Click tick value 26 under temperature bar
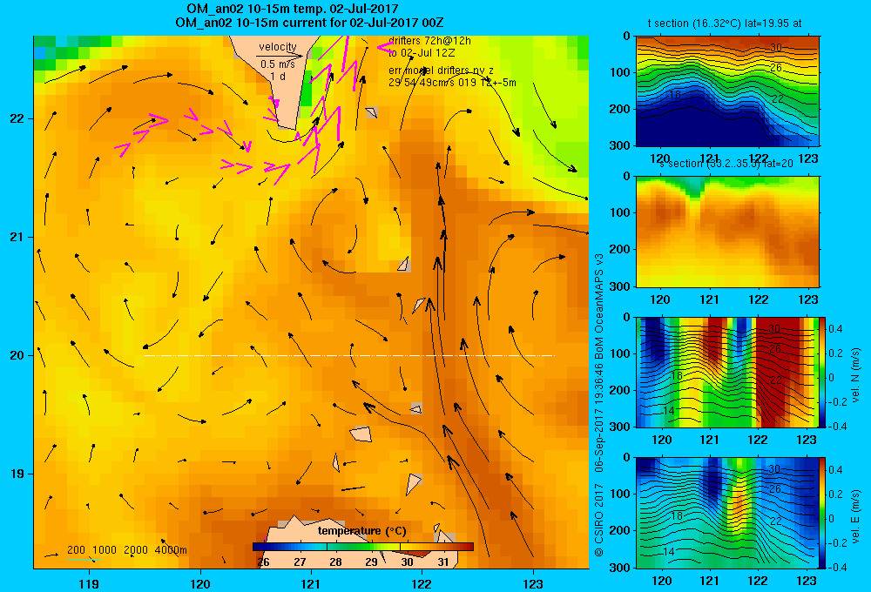The height and width of the screenshot is (592, 871). coord(263,562)
